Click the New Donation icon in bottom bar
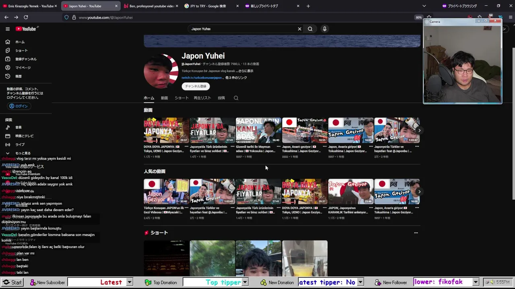This screenshot has width=515, height=289. click(264, 283)
